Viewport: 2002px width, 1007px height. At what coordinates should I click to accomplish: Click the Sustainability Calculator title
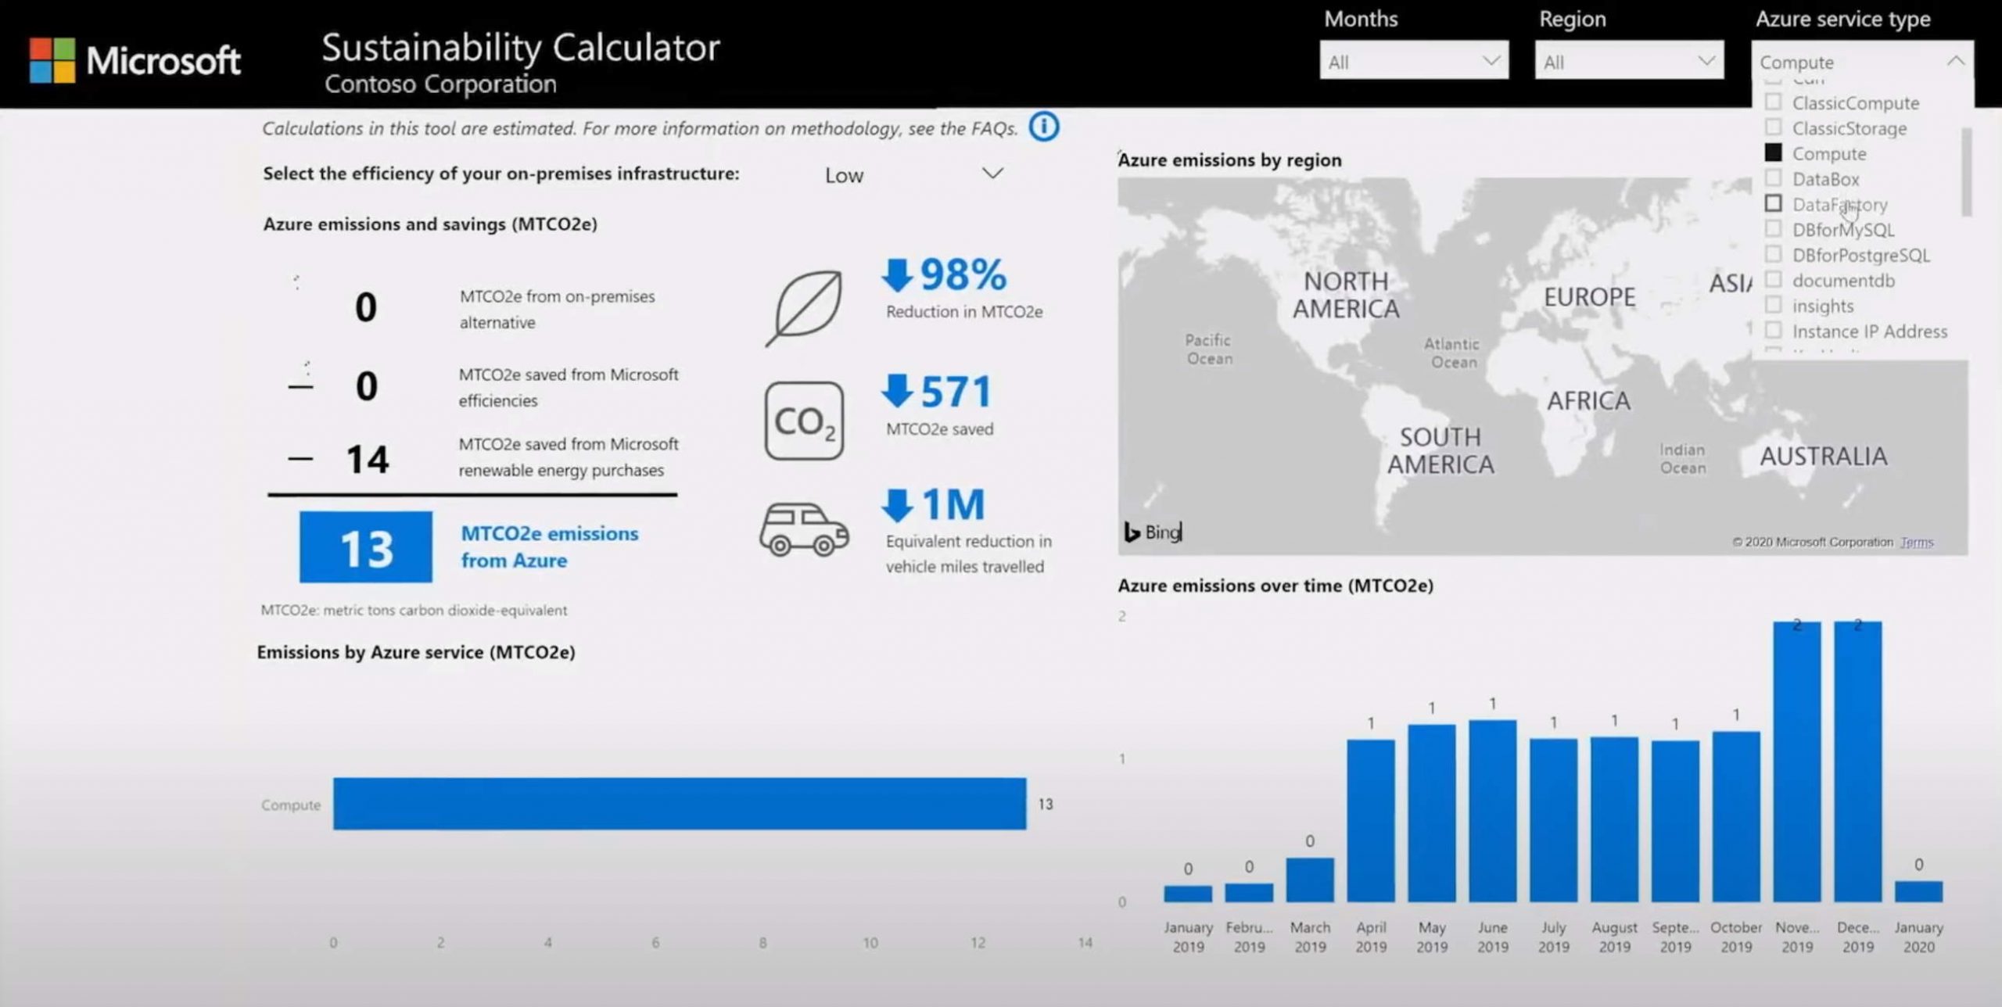(521, 47)
